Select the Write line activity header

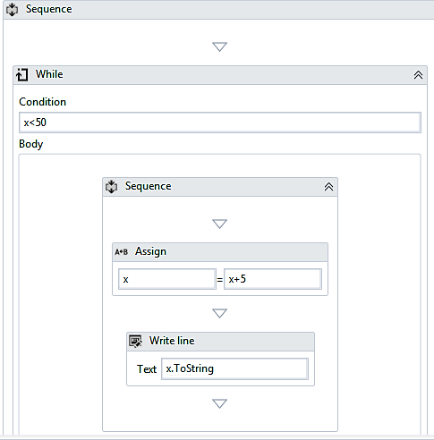click(x=220, y=342)
